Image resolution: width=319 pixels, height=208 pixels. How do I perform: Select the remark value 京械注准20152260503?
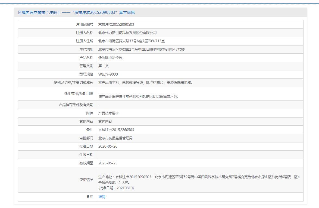pos(116,130)
